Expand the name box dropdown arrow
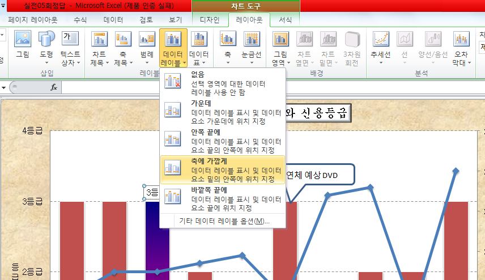 pos(4,88)
